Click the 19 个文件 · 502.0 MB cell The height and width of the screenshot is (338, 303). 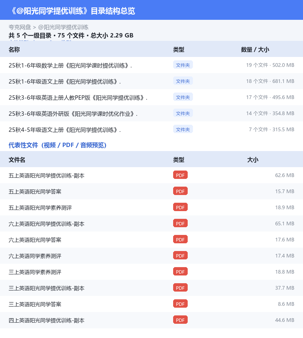(270, 65)
